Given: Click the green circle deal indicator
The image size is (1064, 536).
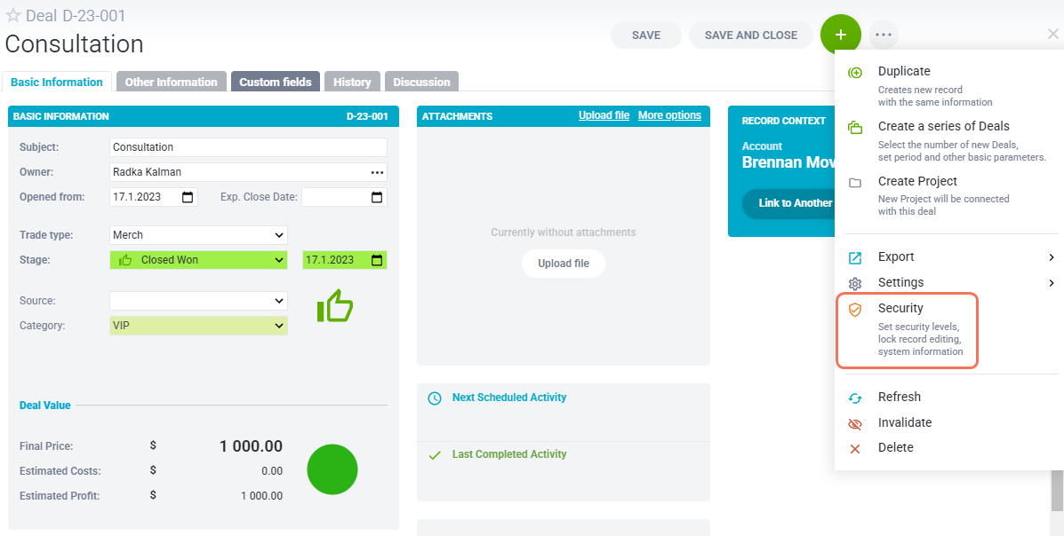Looking at the screenshot, I should click(332, 469).
